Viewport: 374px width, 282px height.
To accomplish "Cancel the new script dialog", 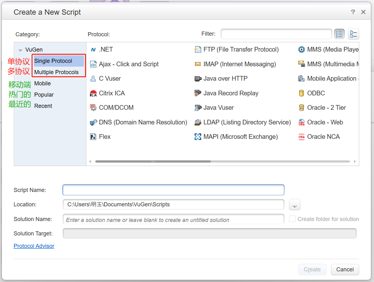I will point(345,269).
